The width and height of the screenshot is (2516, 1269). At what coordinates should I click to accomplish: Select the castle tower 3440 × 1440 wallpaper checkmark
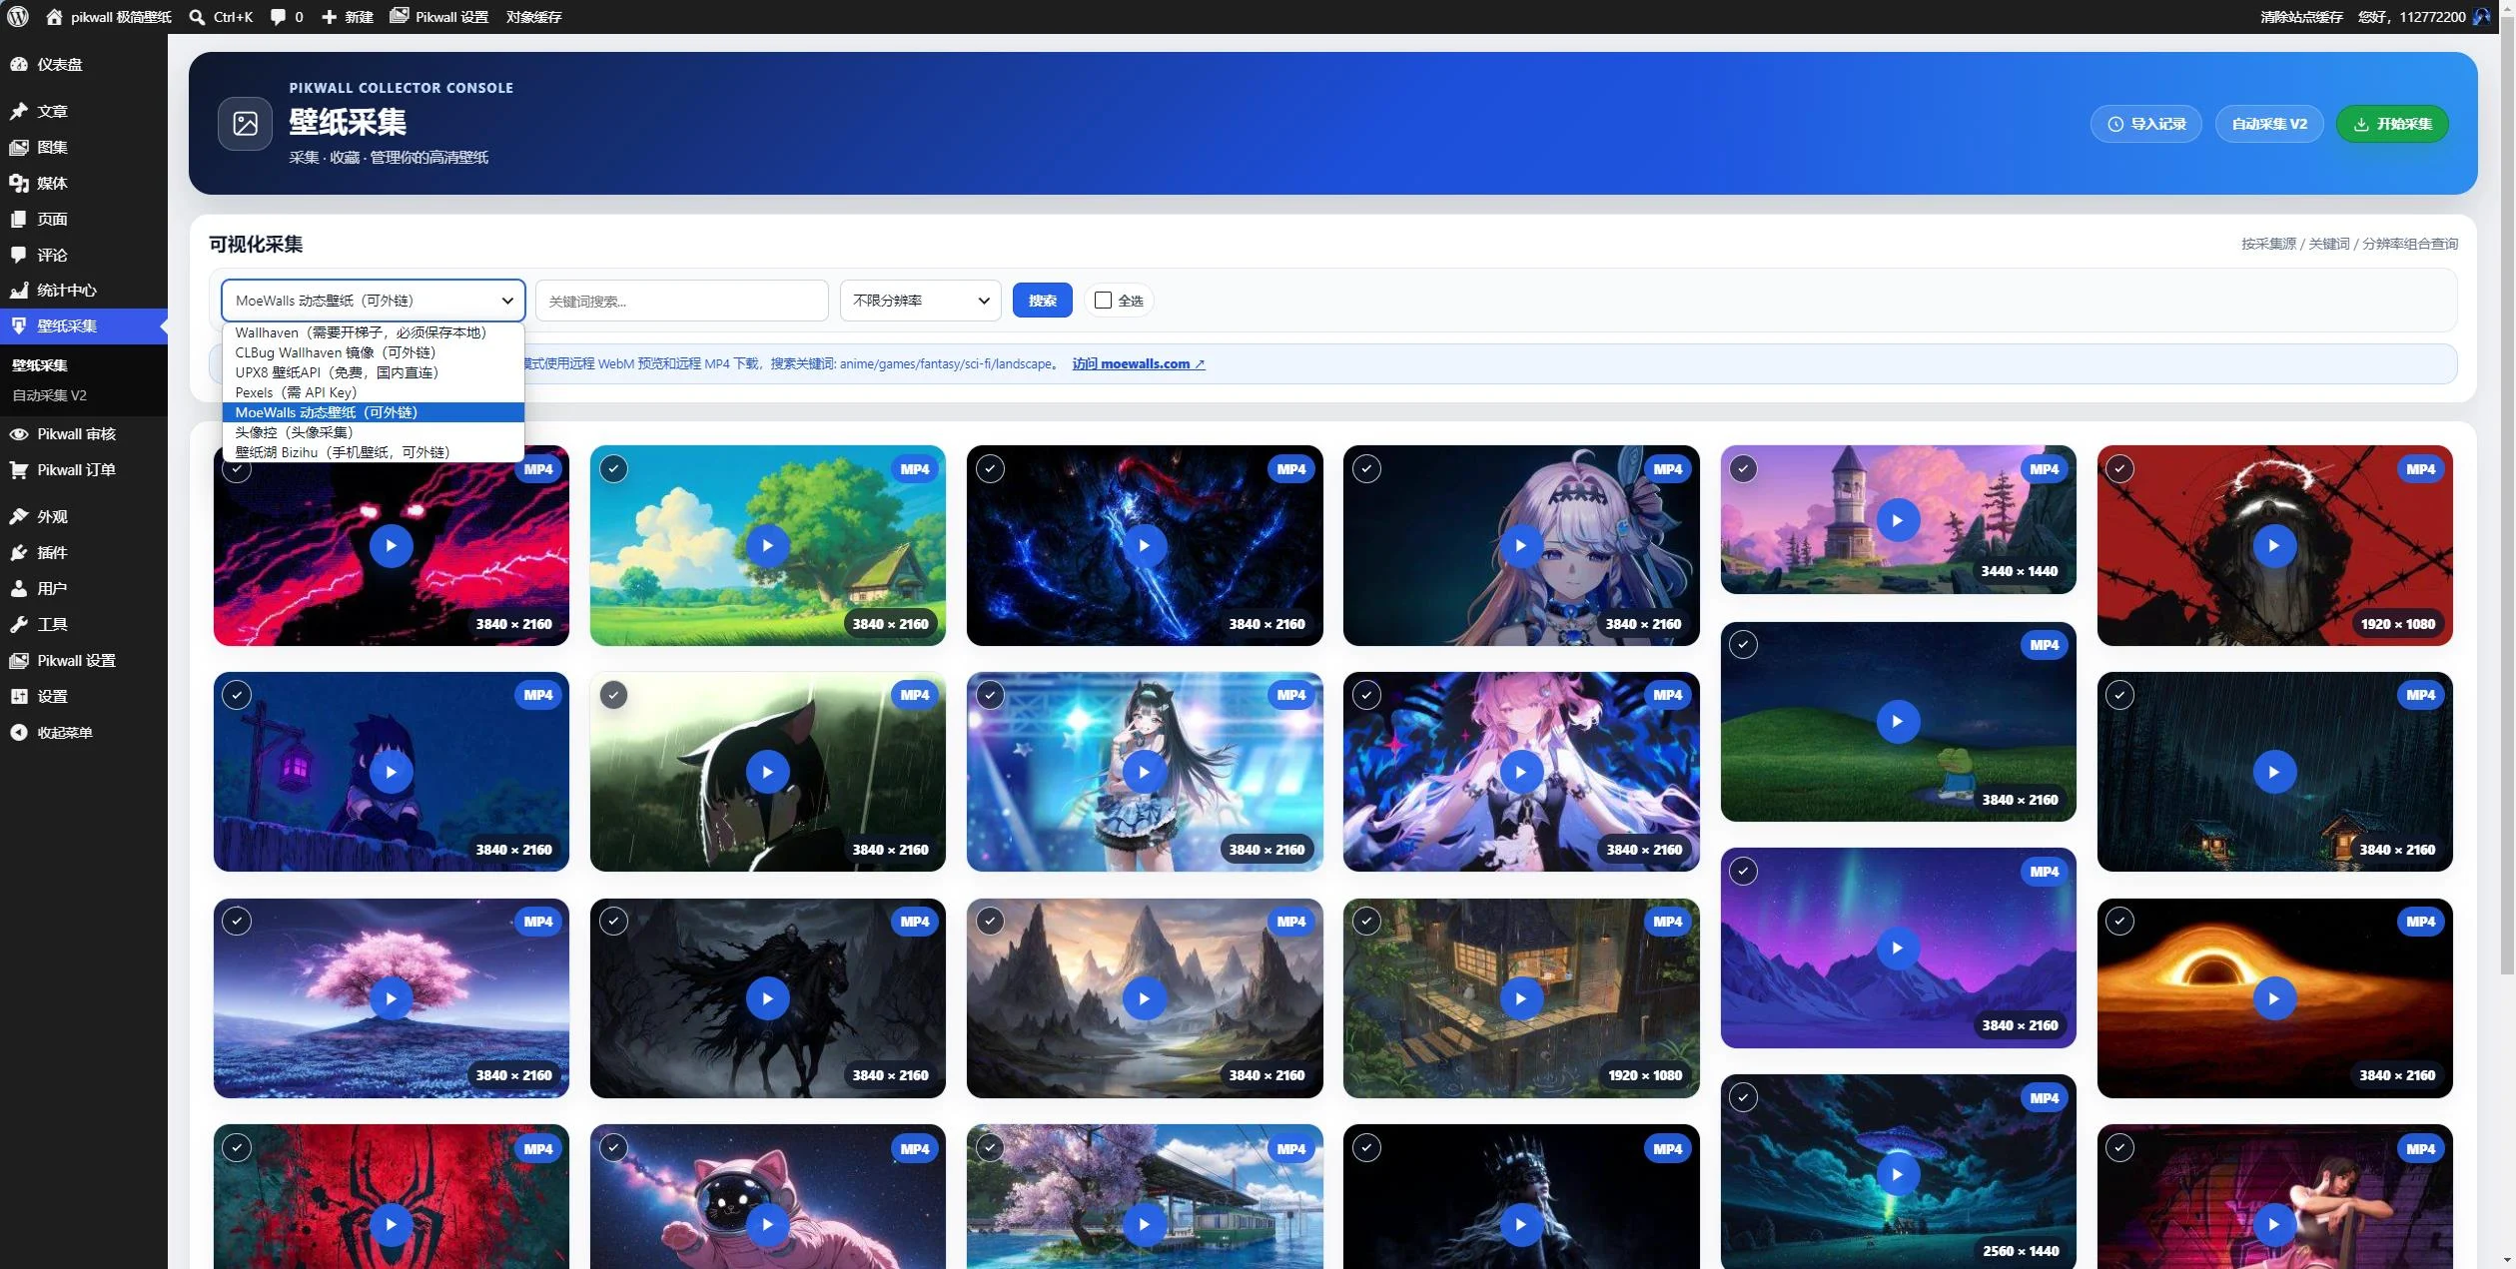pyautogui.click(x=1743, y=468)
